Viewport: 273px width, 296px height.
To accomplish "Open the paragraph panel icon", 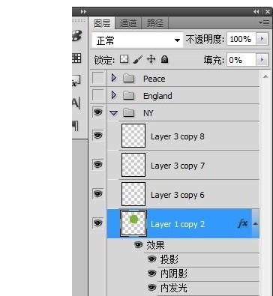I will pos(76,126).
